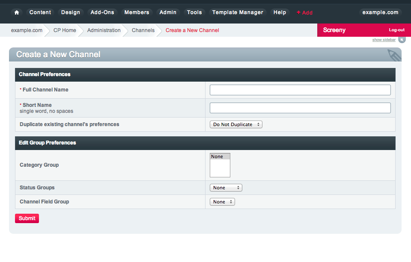Focus the Short Name text field
Image resolution: width=411 pixels, height=262 pixels.
click(300, 108)
